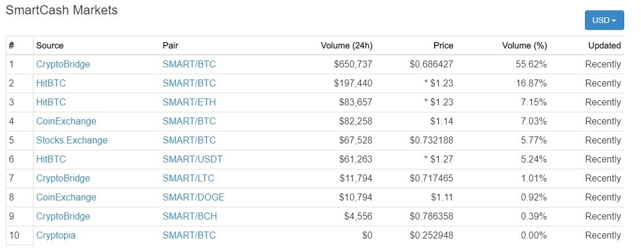The image size is (641, 250).
Task: Open the USD currency dropdown
Action: [x=604, y=20]
